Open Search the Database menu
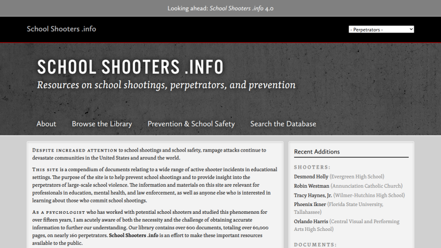The height and width of the screenshot is (248, 441). pos(283,123)
